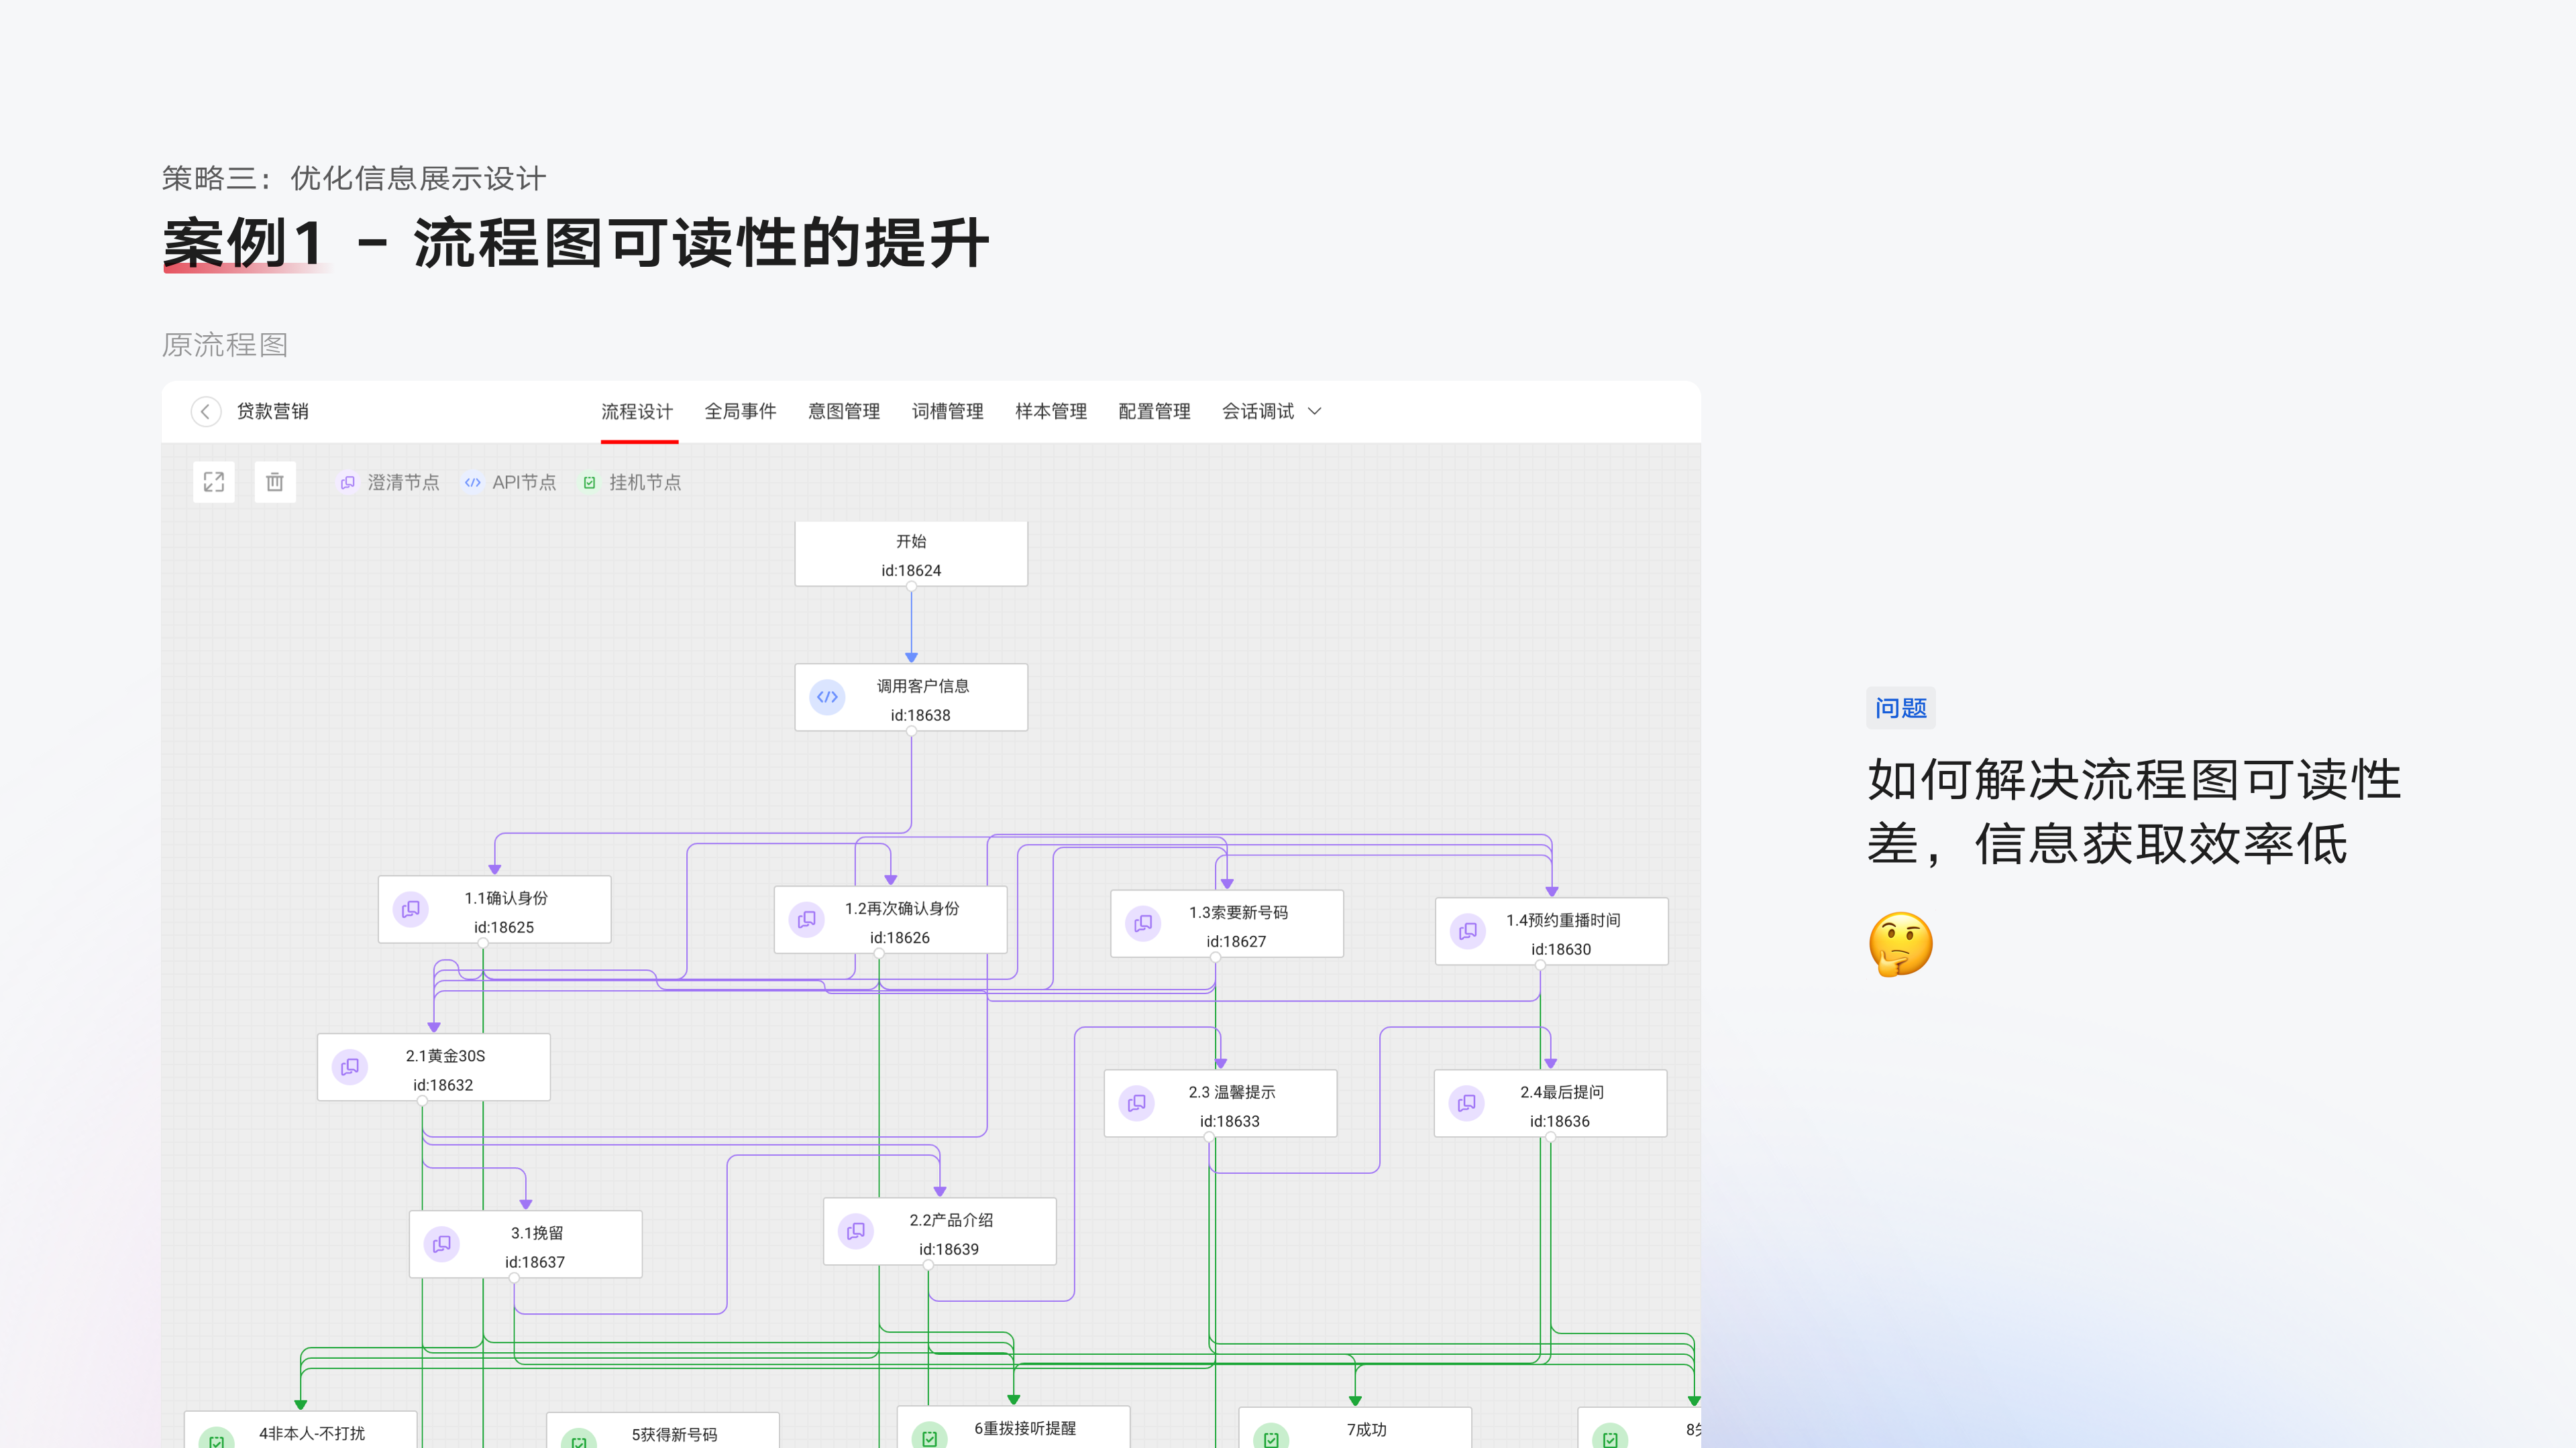This screenshot has height=1448, width=2576.
Task: Expand the 会话调试 dropdown arrow
Action: tap(1315, 412)
